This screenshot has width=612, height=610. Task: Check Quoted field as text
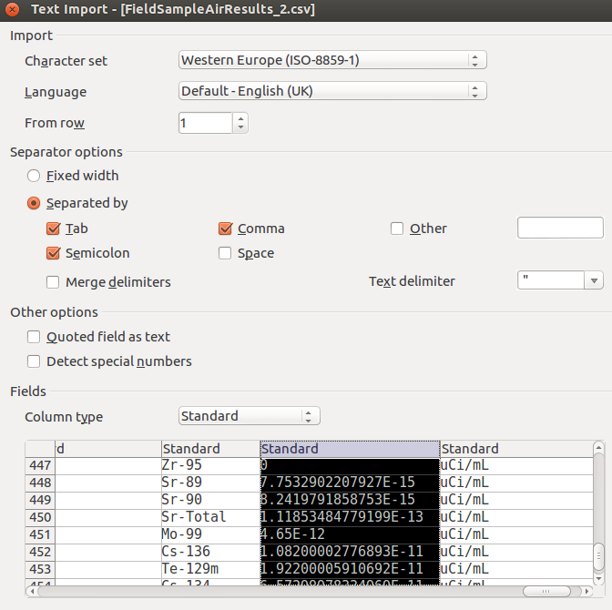[35, 337]
